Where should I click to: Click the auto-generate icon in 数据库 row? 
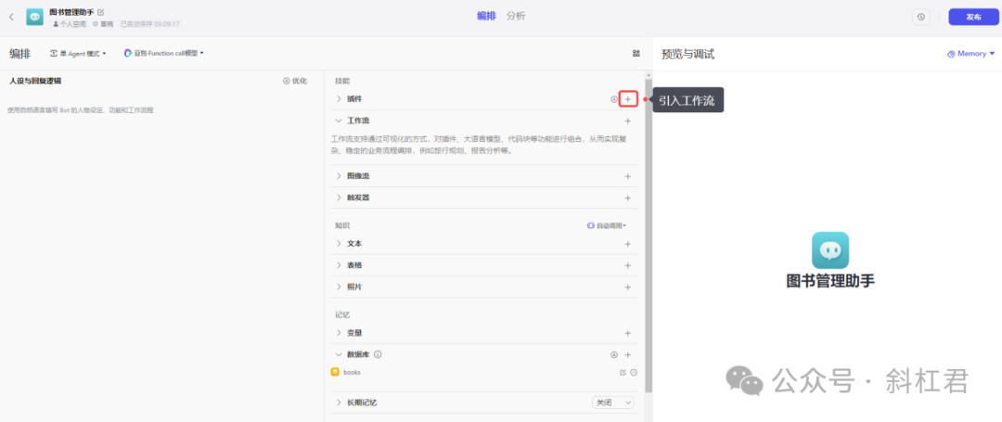click(614, 355)
